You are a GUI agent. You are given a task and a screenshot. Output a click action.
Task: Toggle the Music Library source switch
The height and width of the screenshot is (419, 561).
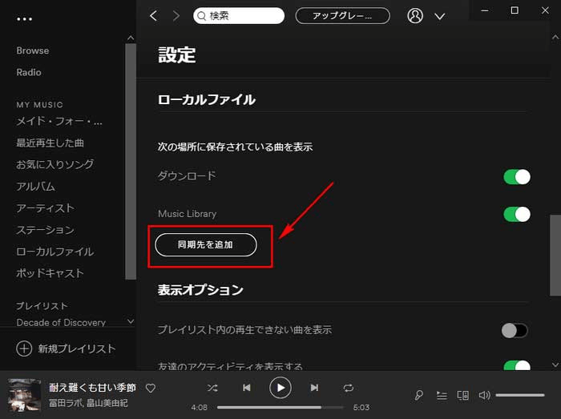[517, 214]
